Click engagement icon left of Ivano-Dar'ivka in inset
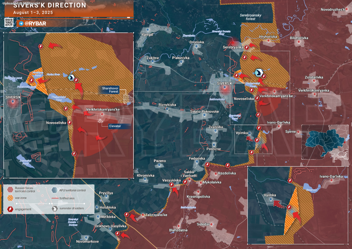This screenshot has width=352, height=249. click(290, 181)
